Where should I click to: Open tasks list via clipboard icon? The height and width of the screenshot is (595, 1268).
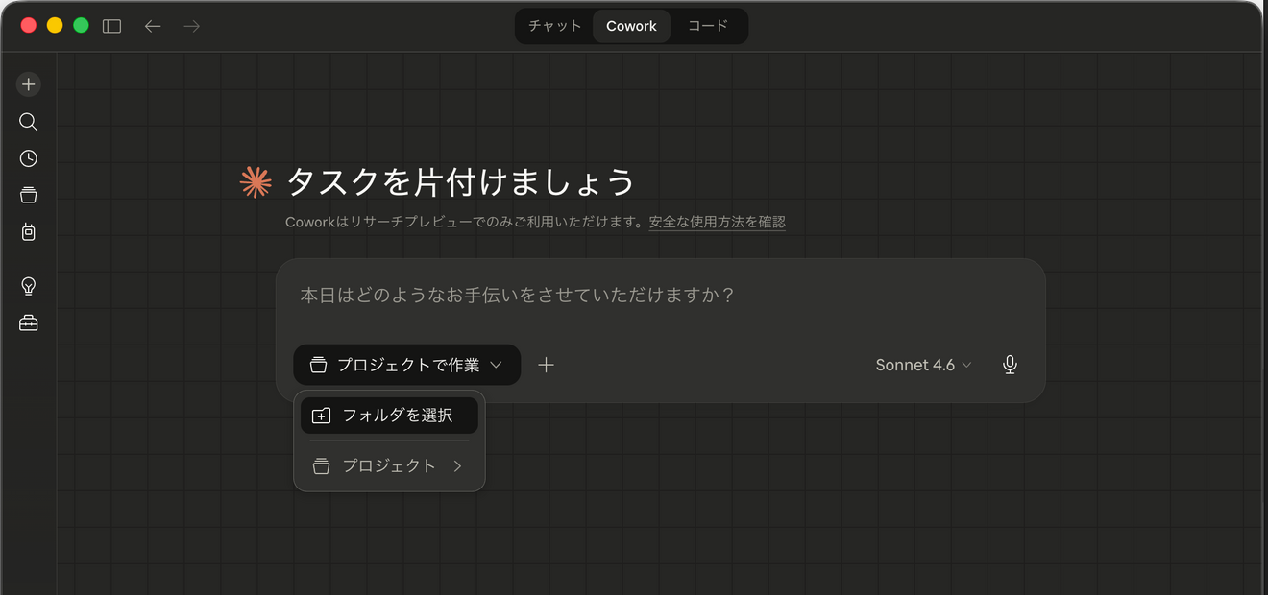[x=28, y=231]
